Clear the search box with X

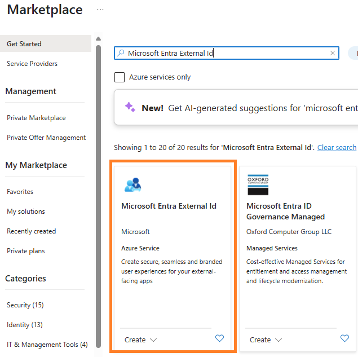(x=333, y=53)
